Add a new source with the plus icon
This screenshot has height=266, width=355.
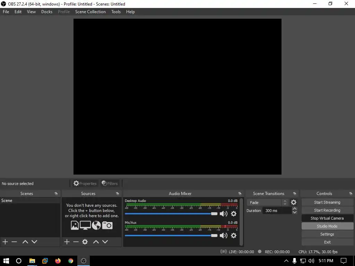coord(67,242)
